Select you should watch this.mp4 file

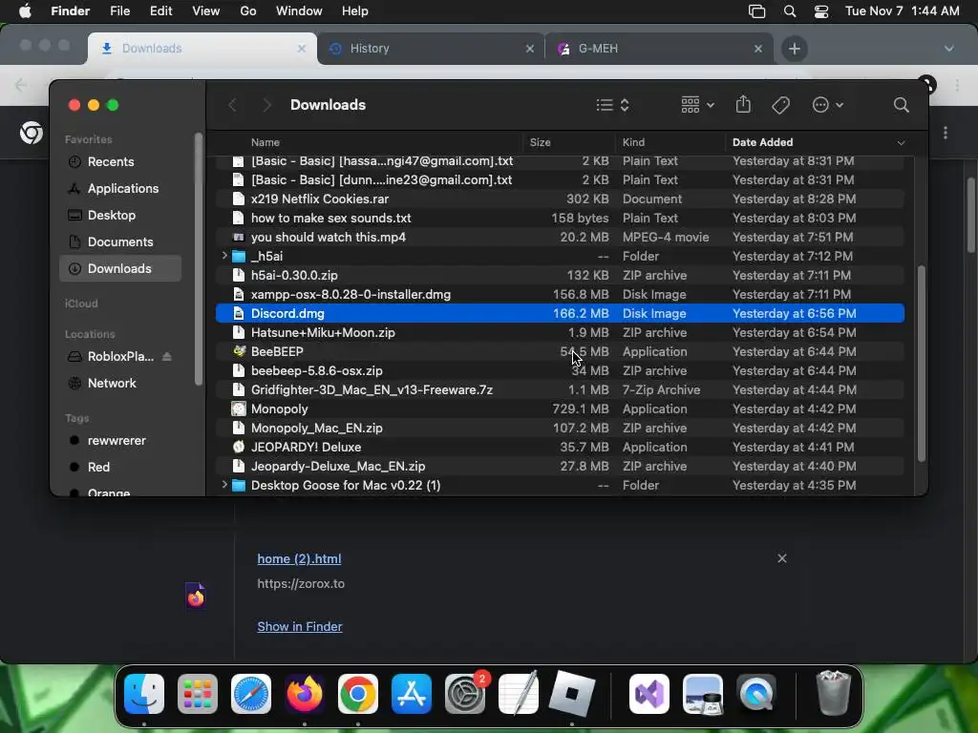coord(560,237)
